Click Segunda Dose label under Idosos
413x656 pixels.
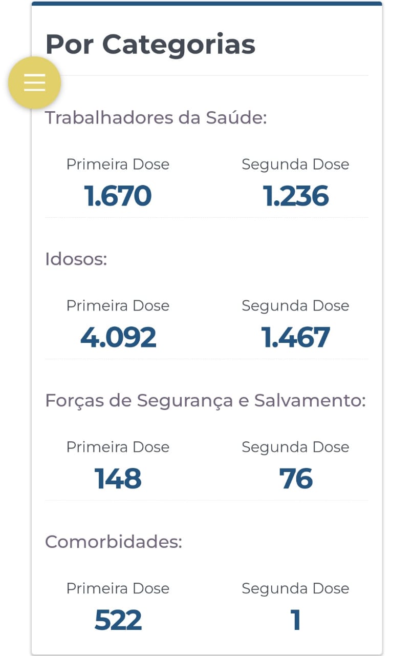295,306
